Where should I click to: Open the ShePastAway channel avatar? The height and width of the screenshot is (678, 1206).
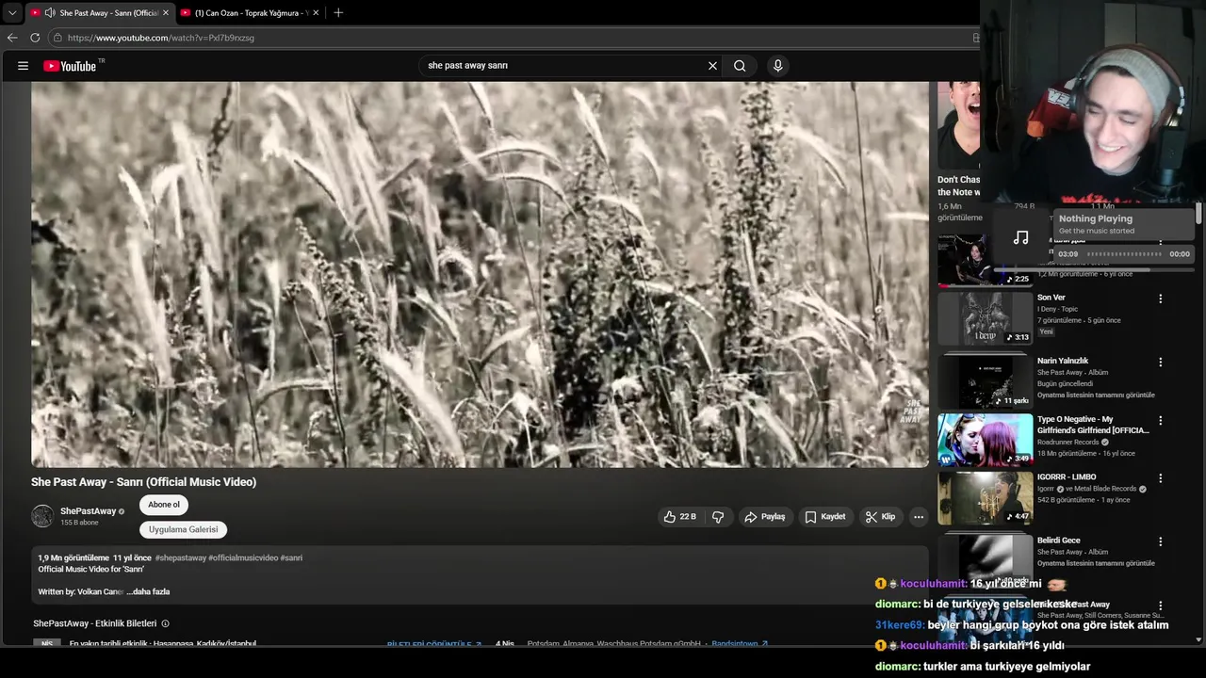pos(42,516)
